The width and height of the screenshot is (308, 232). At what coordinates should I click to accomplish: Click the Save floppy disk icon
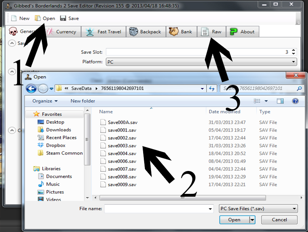[x=63, y=18]
